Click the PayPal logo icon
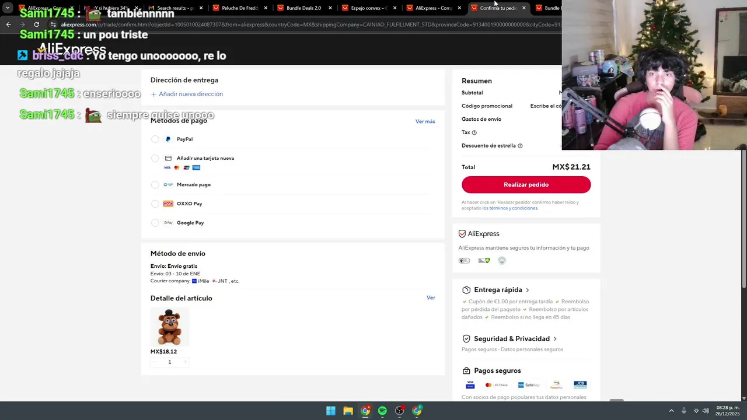747x420 pixels. [168, 139]
